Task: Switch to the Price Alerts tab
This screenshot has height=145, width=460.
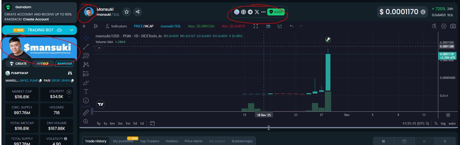Action: click(194, 141)
